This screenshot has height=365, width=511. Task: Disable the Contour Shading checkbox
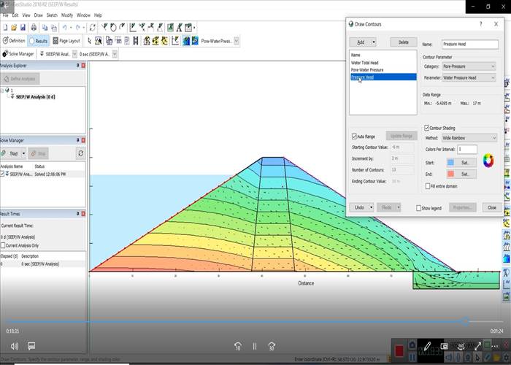click(x=426, y=128)
